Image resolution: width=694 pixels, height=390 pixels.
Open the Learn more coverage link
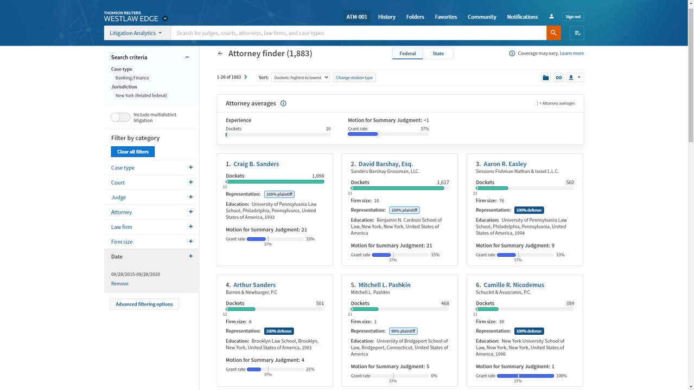coord(572,54)
